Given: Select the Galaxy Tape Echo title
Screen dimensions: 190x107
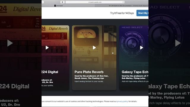Looking at the screenshot, I should (135, 72).
